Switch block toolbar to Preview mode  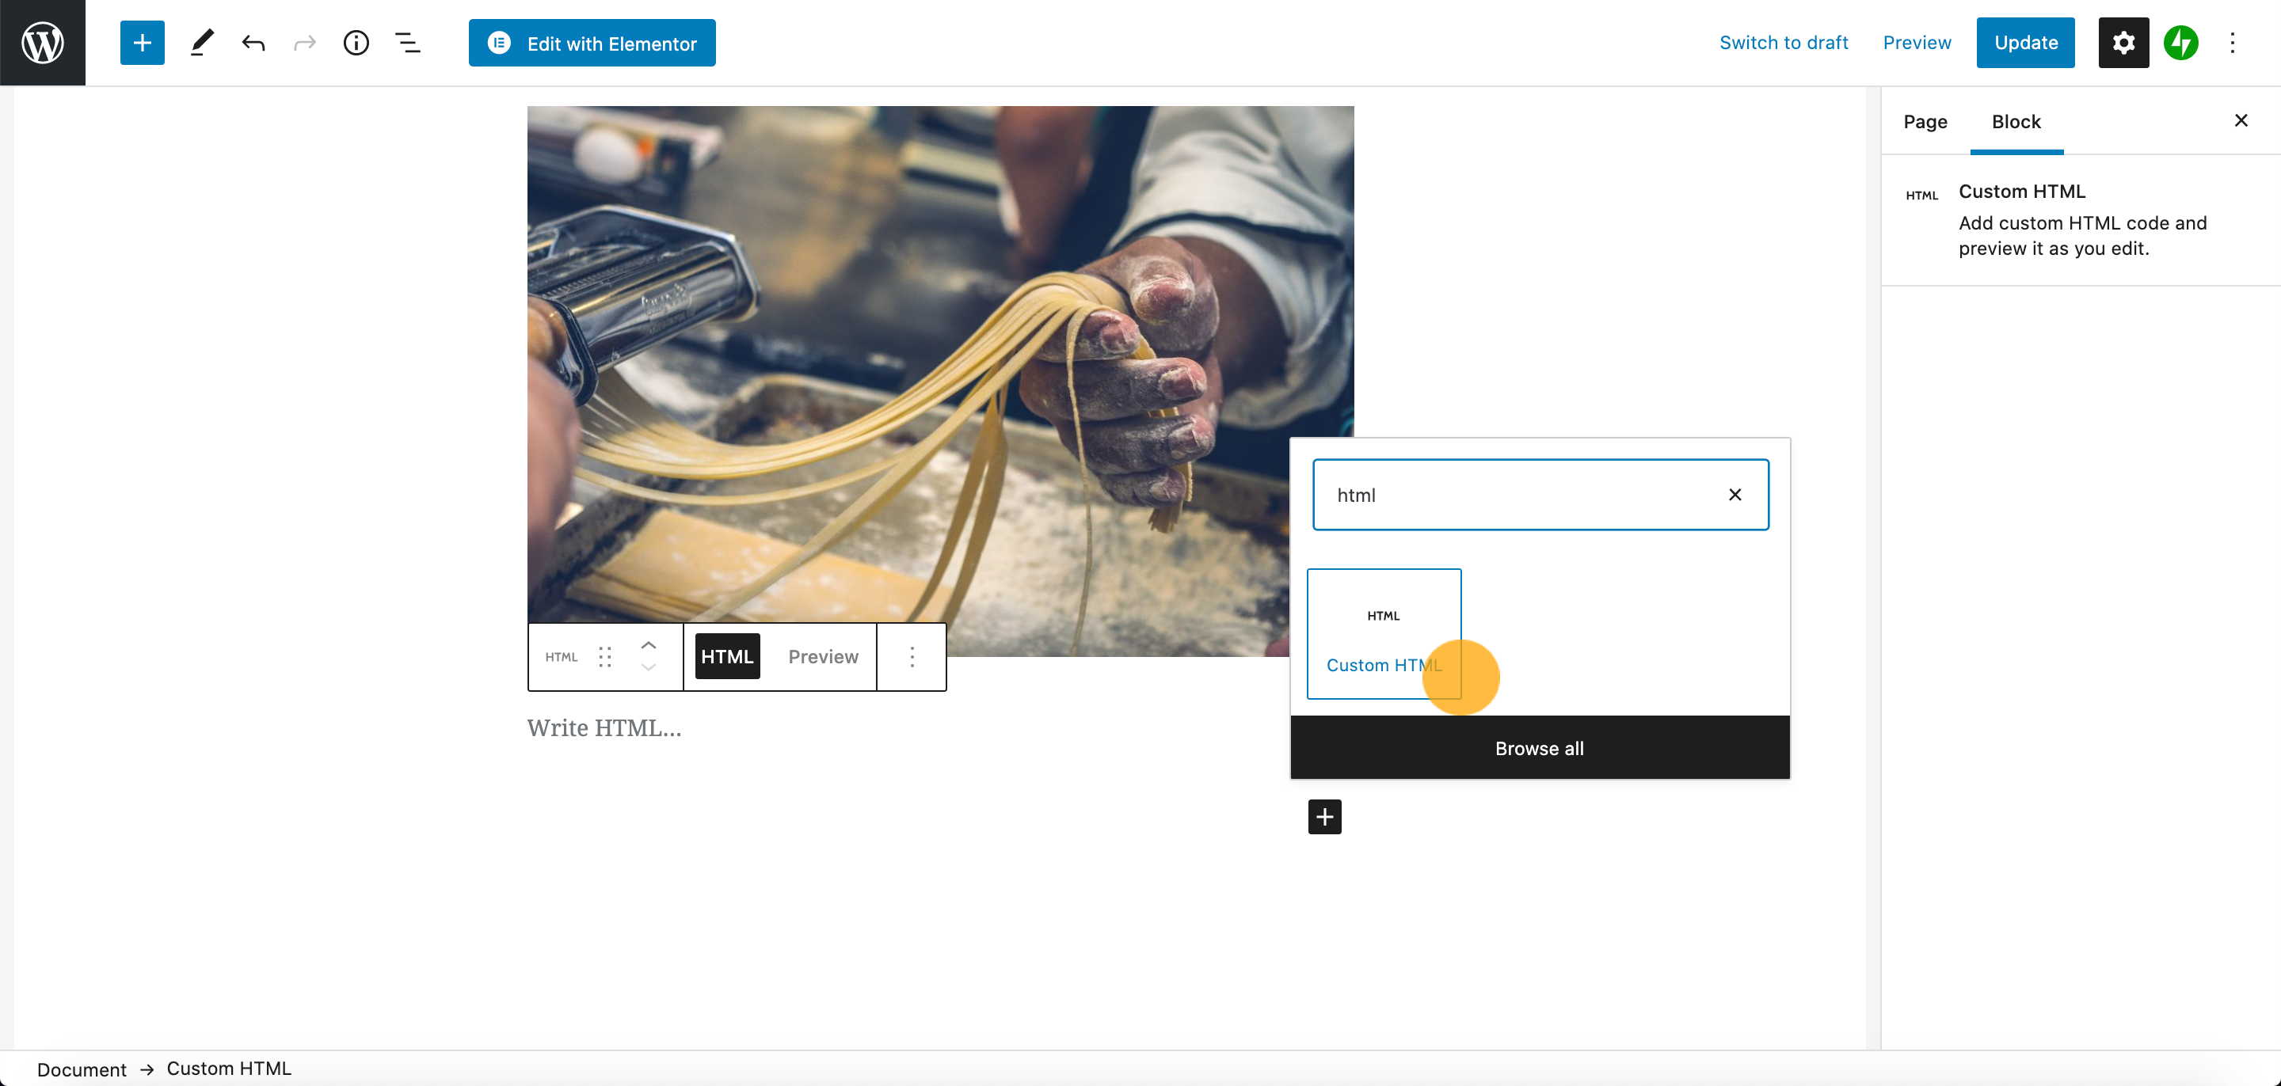pyautogui.click(x=824, y=657)
